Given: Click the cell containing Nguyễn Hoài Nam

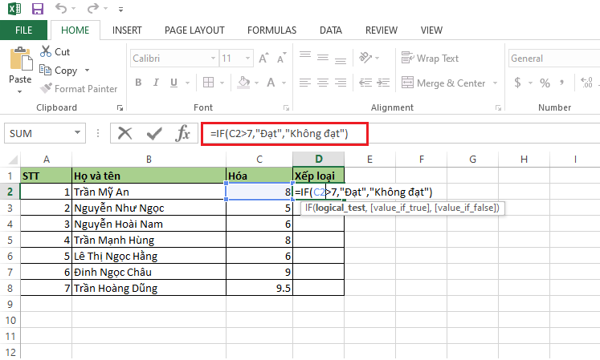Looking at the screenshot, I should click(x=149, y=224).
